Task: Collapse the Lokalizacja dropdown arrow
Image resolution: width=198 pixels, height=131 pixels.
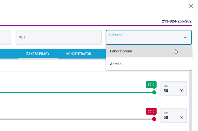Action: pyautogui.click(x=185, y=37)
